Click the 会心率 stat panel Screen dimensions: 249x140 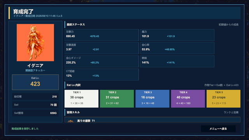tap(177, 48)
